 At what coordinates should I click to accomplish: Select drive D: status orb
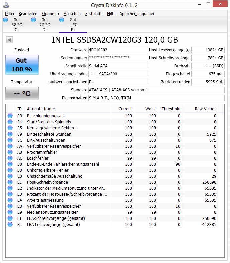(x=33, y=20)
